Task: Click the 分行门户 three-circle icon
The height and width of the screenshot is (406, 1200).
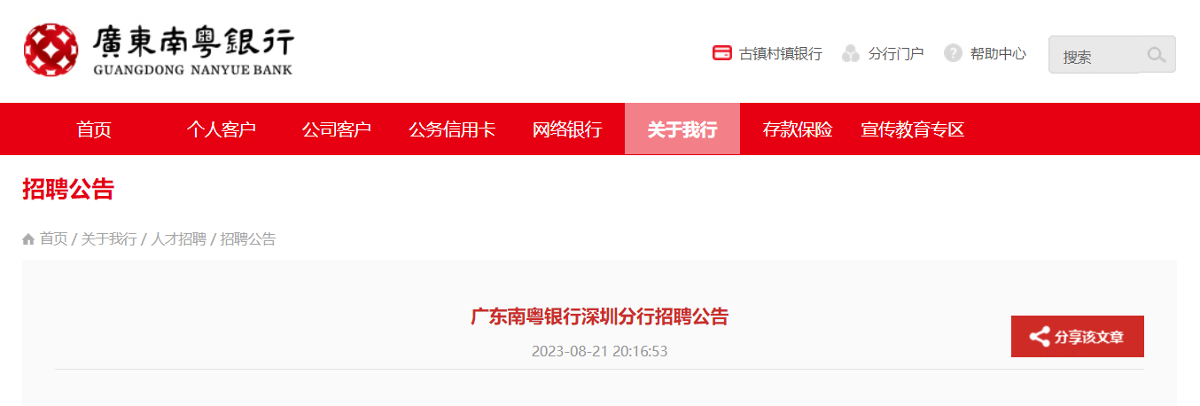Action: point(851,53)
